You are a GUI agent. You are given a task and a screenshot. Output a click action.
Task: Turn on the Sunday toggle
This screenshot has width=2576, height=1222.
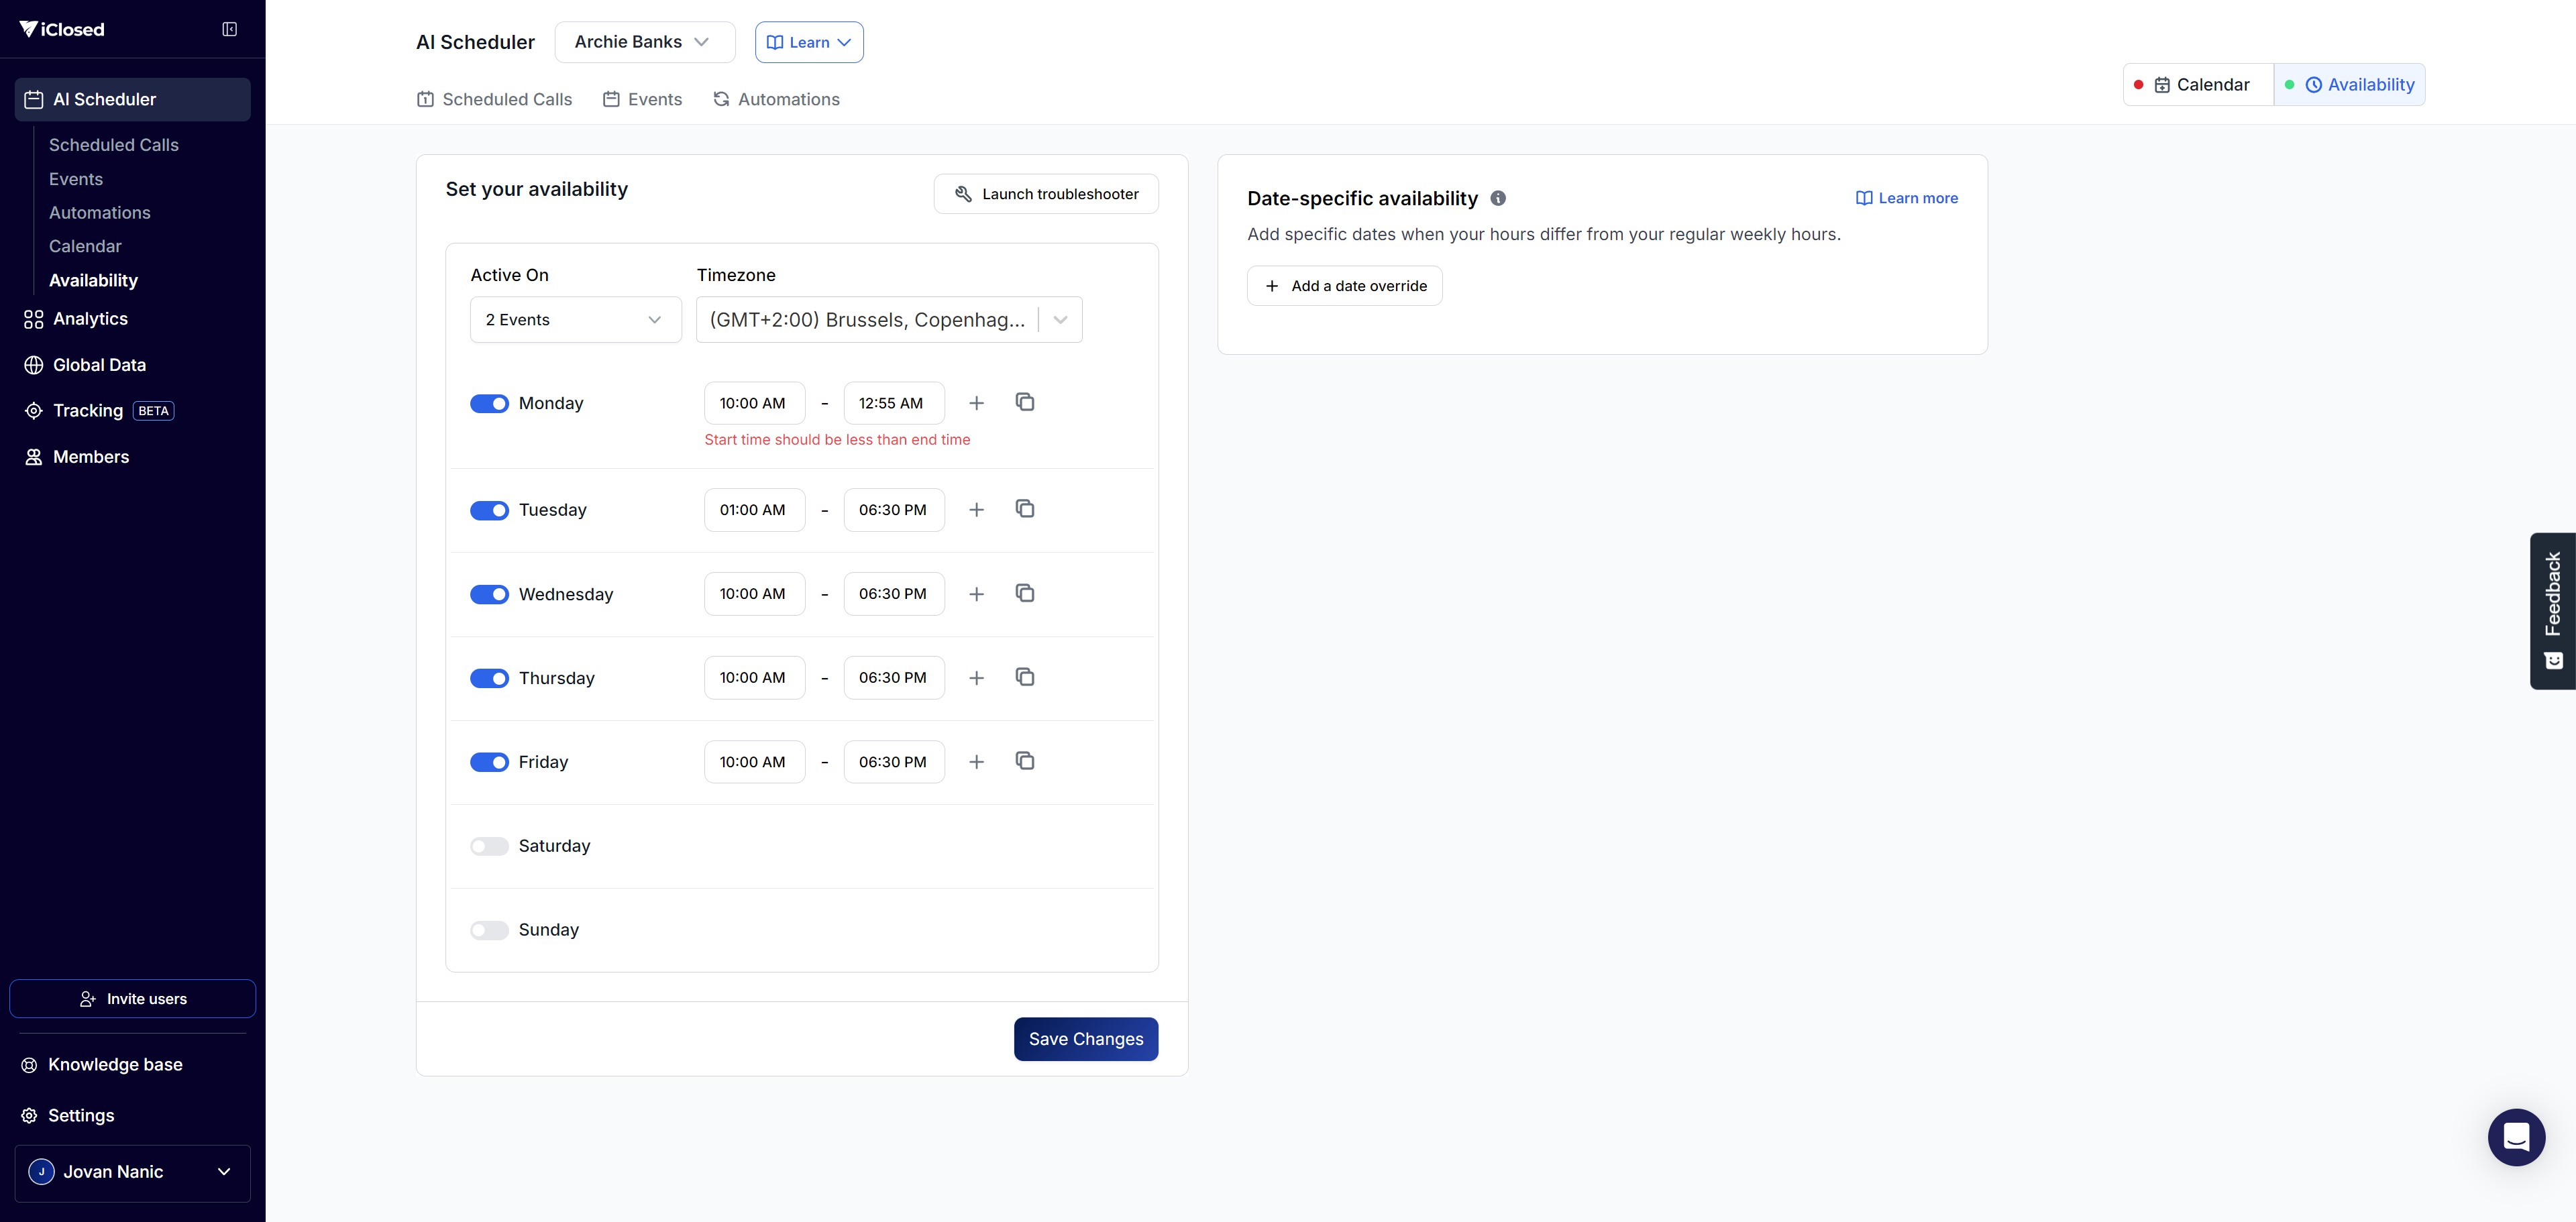489,930
